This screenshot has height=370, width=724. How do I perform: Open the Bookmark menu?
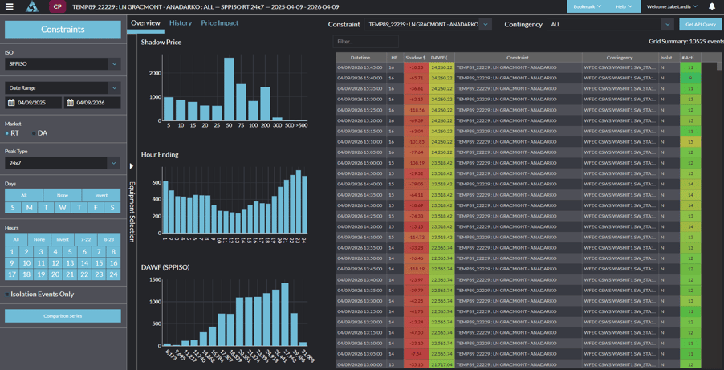point(587,6)
